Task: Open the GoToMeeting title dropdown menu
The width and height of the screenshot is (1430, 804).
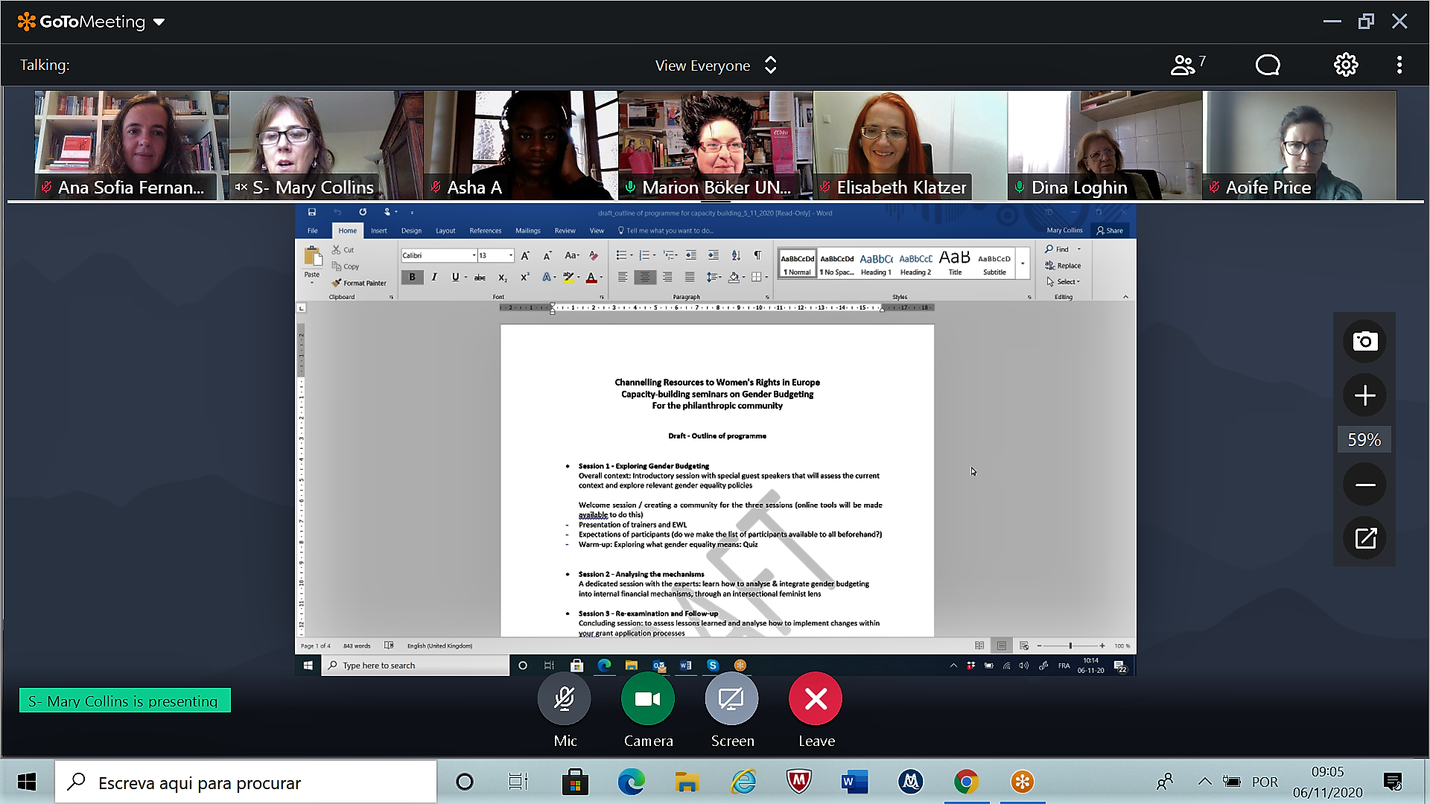Action: [x=159, y=22]
